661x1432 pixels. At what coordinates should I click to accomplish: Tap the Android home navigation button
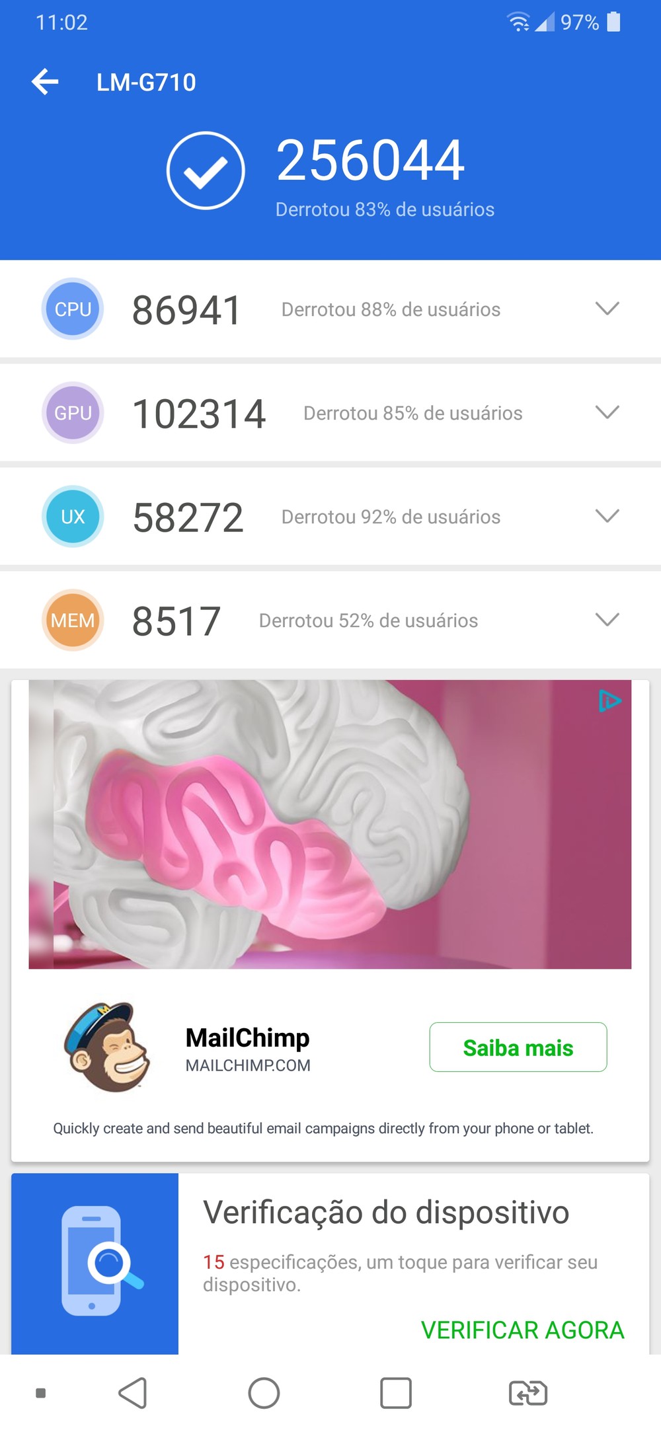click(264, 1393)
